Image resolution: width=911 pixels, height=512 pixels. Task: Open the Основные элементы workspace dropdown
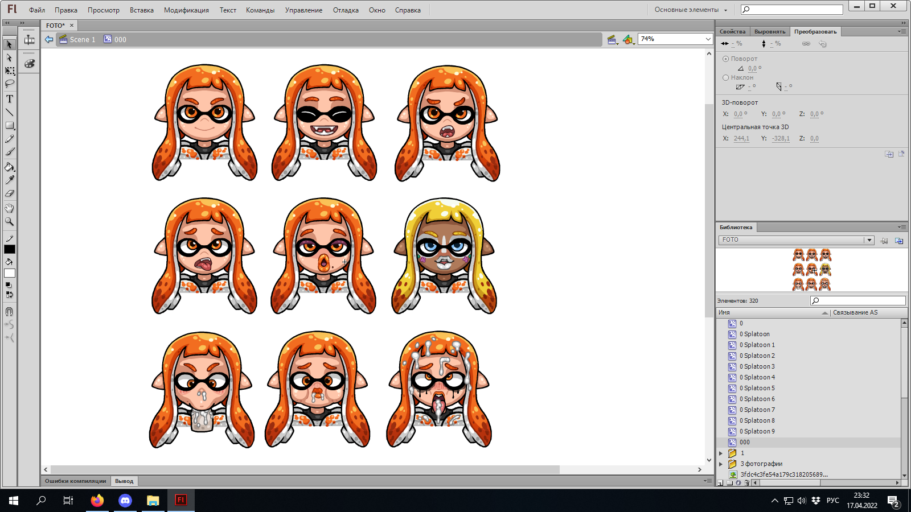click(x=691, y=10)
